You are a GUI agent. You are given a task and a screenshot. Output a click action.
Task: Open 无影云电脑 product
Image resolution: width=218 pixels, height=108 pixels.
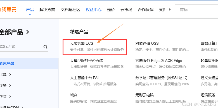pos(144,95)
